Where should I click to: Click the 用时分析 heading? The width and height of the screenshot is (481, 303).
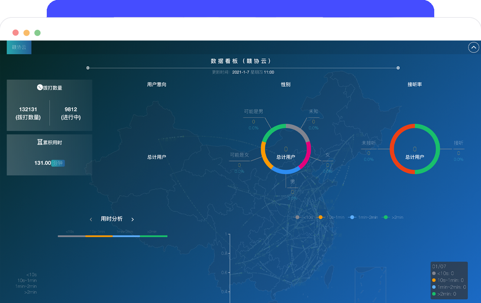tap(112, 219)
